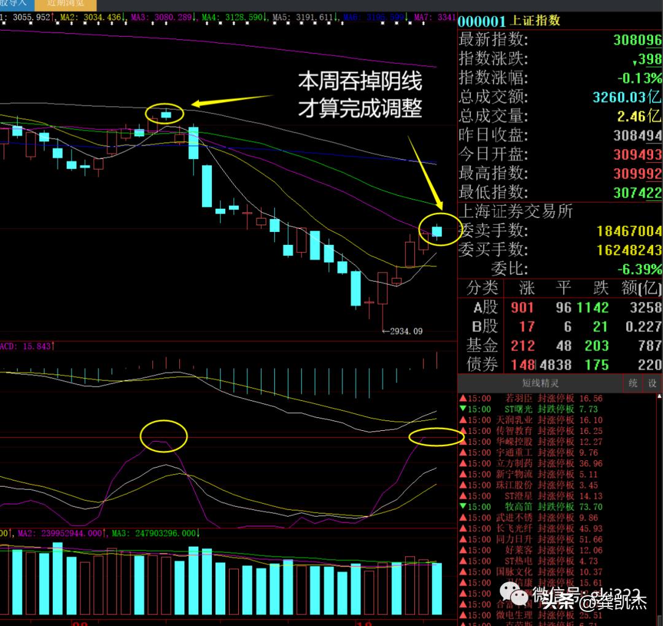Click red up-arrow beside 天润乳业

463,420
